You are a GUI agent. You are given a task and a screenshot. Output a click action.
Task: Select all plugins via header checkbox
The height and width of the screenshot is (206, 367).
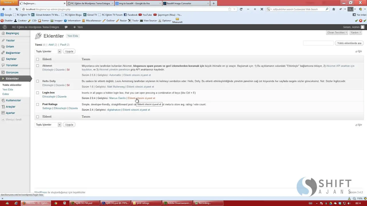click(38, 59)
